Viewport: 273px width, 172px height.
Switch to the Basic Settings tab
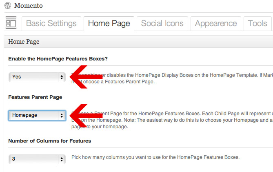(51, 23)
